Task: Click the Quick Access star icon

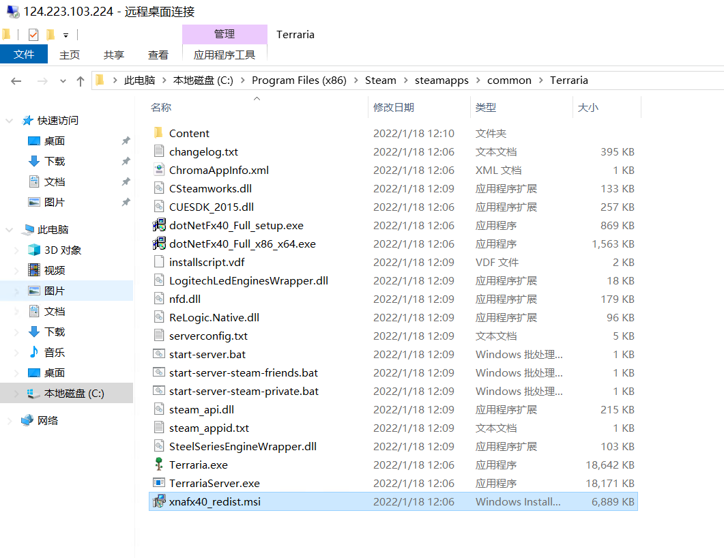Action: click(28, 121)
